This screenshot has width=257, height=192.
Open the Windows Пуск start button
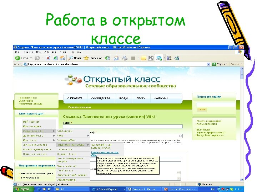coord(23,189)
